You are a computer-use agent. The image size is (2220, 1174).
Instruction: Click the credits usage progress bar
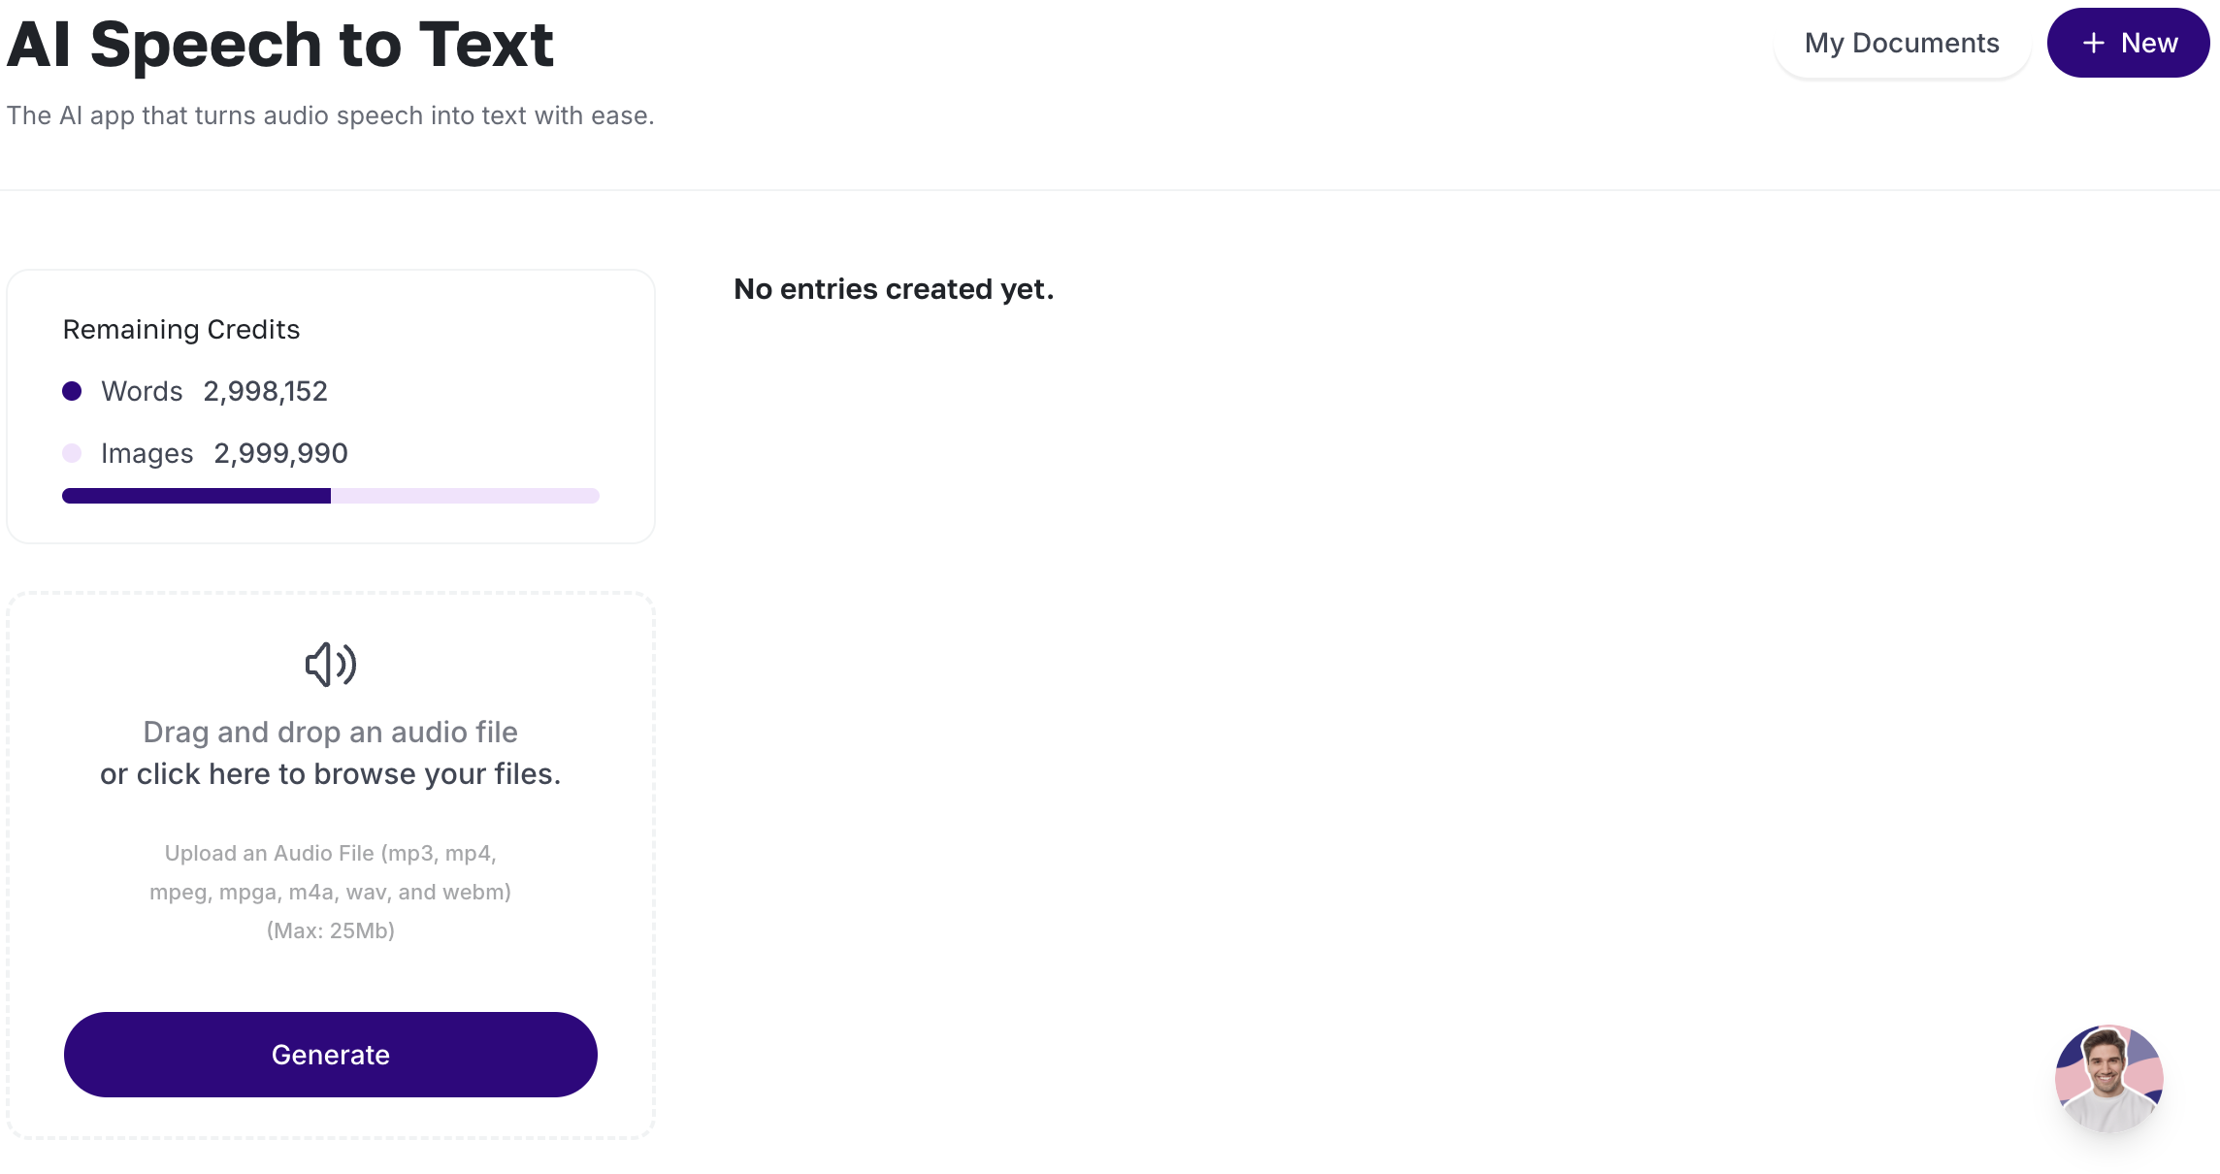point(331,496)
